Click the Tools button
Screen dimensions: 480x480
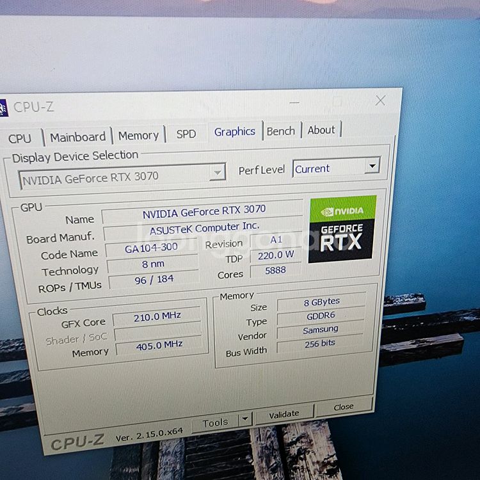(215, 423)
